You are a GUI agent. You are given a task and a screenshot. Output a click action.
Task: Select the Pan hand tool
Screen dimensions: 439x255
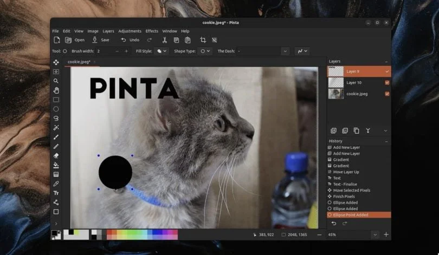click(56, 90)
